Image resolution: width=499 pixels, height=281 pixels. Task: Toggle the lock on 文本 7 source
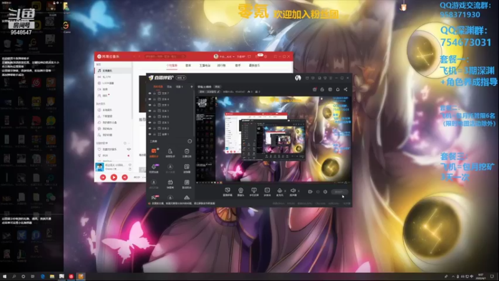click(x=154, y=93)
